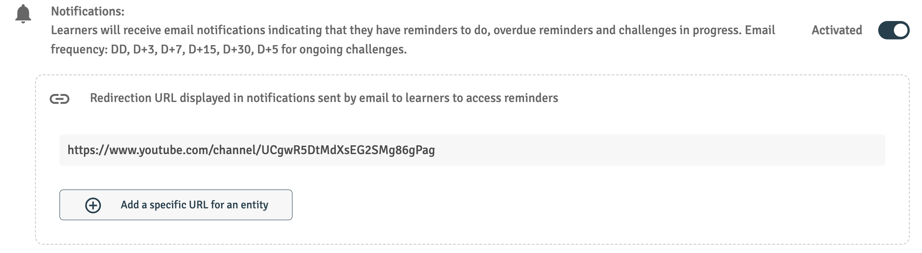The width and height of the screenshot is (922, 253).
Task: Click the 'Activated' status label
Action: tap(837, 30)
